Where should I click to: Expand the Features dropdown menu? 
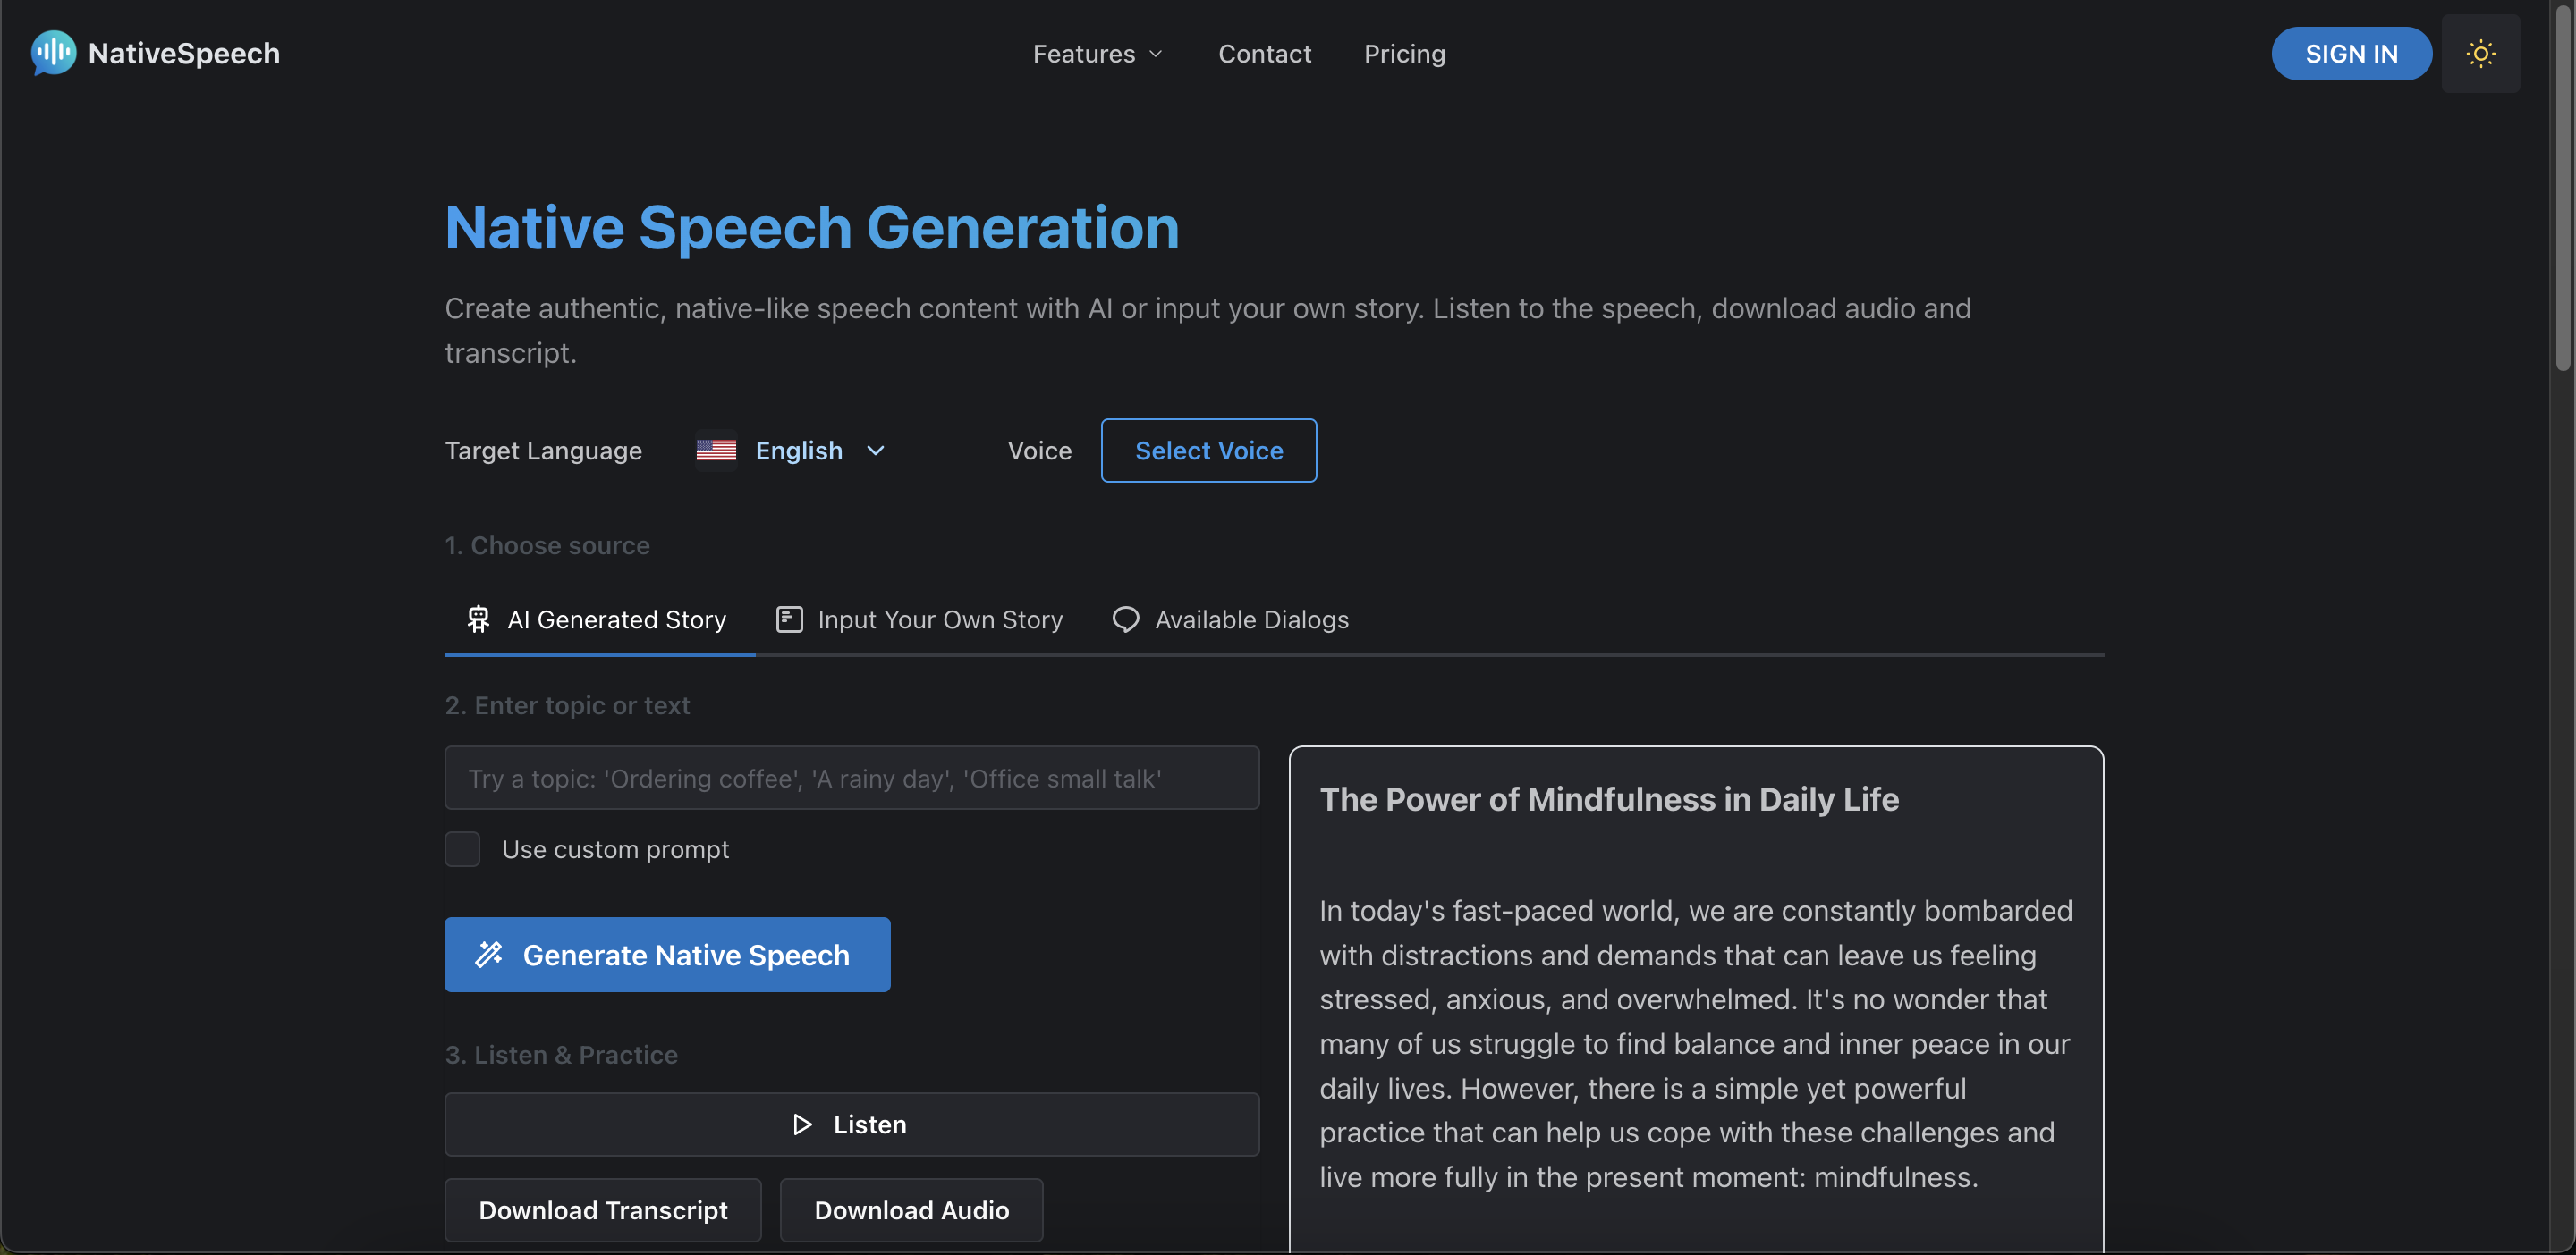pos(1097,53)
